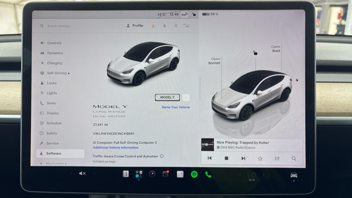Open the owner's manual app icon
The width and height of the screenshot is (352, 198).
(x=126, y=174)
